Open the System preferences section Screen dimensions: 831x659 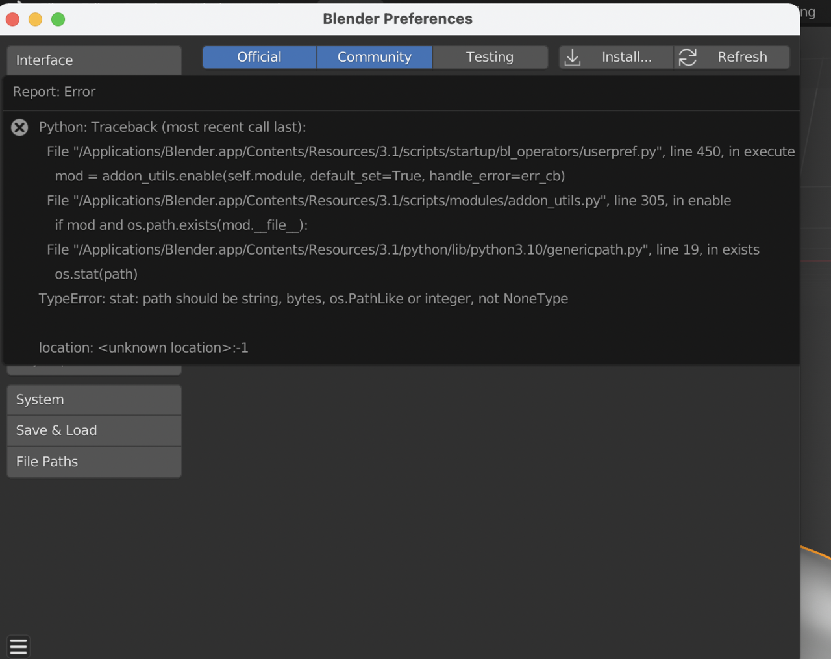[x=93, y=399]
